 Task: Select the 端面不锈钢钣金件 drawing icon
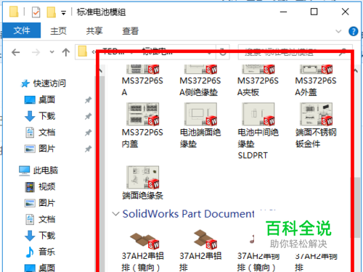point(316,114)
